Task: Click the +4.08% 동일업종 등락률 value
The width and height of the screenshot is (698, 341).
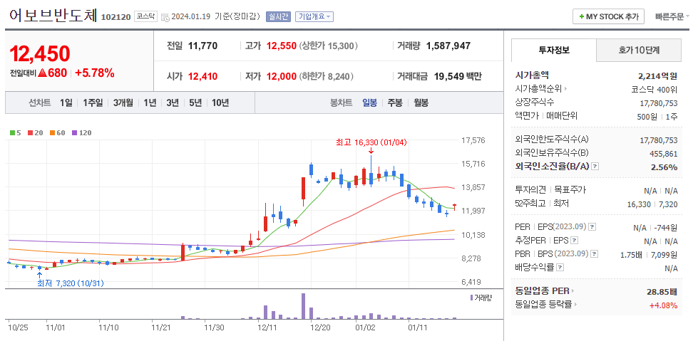Action: click(x=663, y=305)
